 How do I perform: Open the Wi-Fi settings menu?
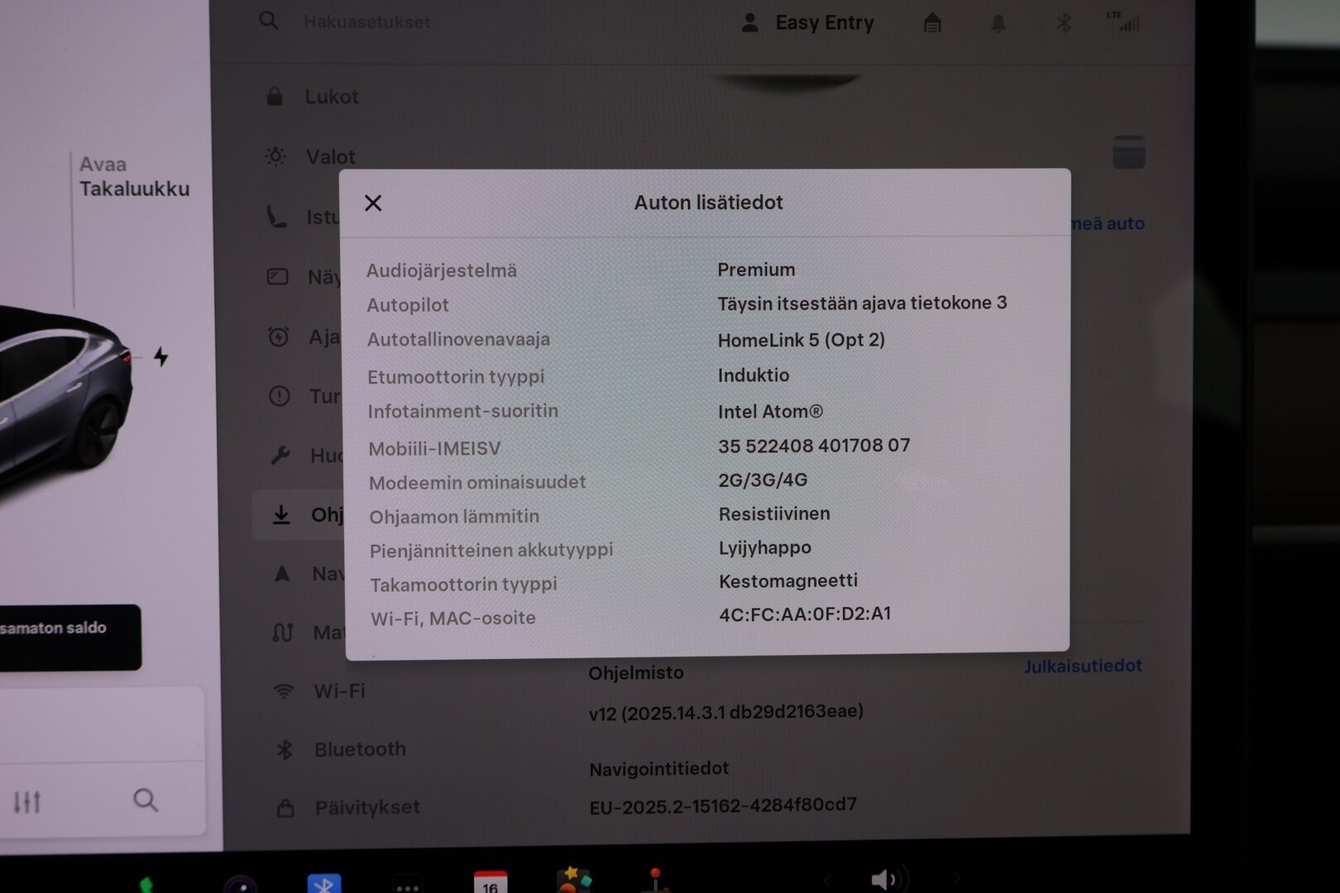321,690
